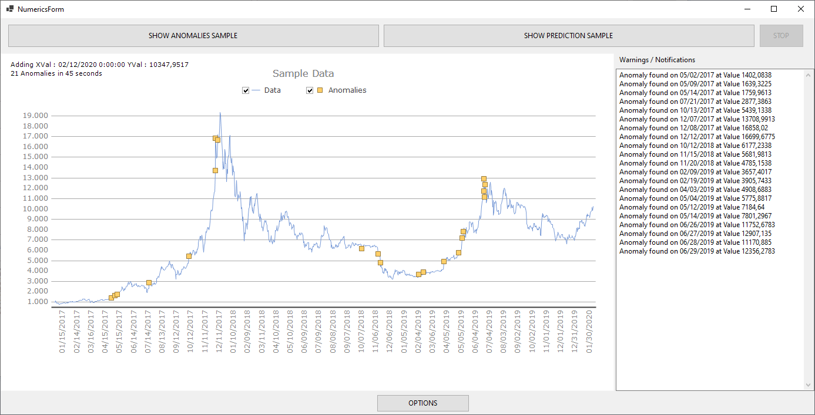815x415 pixels.
Task: Select anomaly entry 05/14/2019 at Value 7801,2967
Action: point(695,216)
